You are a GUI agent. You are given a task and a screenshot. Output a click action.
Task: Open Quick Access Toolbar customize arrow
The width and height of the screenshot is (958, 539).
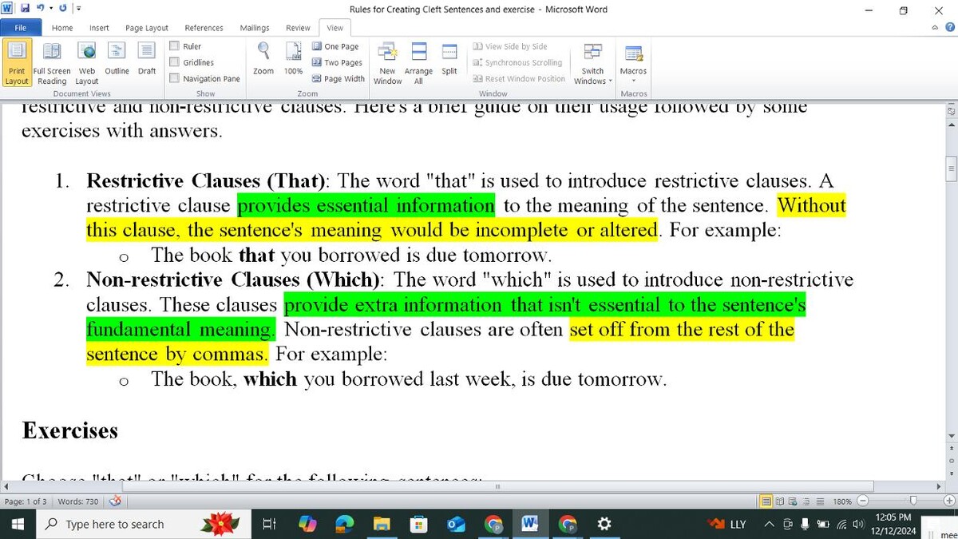pos(78,10)
